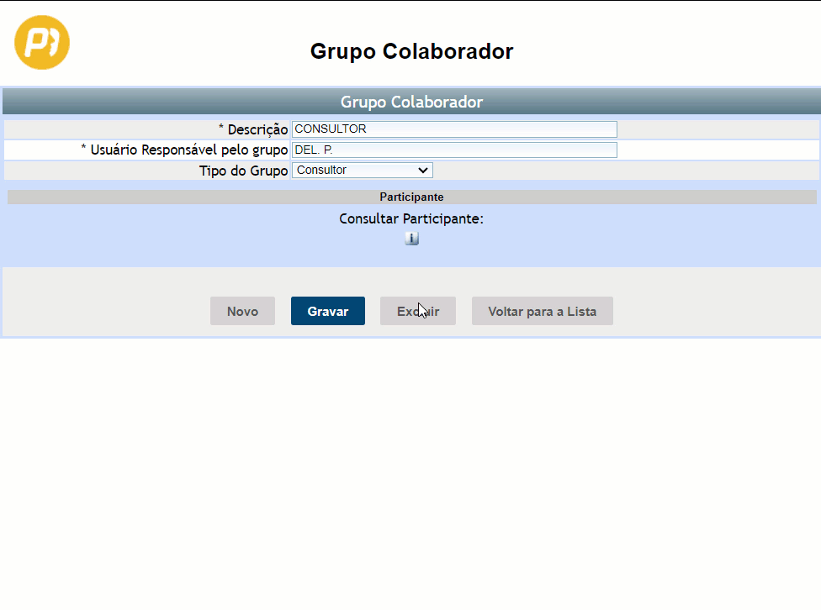Screen dimensions: 821x610
Task: Click the info icon below Consultar Participante
Action: click(x=411, y=239)
